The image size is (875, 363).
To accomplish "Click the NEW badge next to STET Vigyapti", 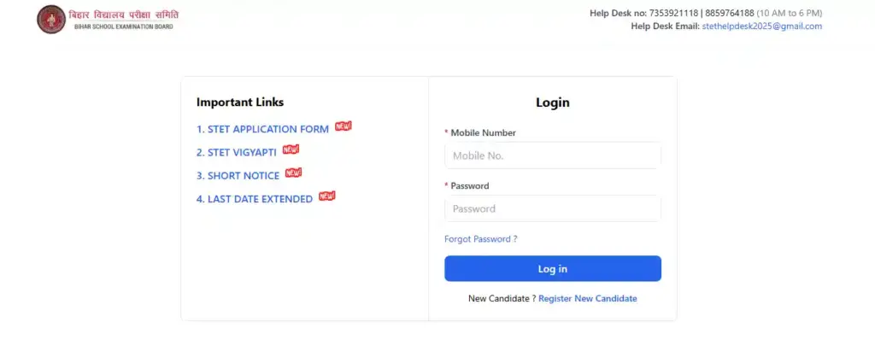I will click(x=291, y=149).
